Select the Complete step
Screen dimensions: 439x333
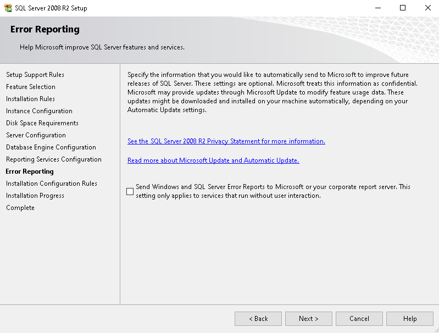[20, 208]
